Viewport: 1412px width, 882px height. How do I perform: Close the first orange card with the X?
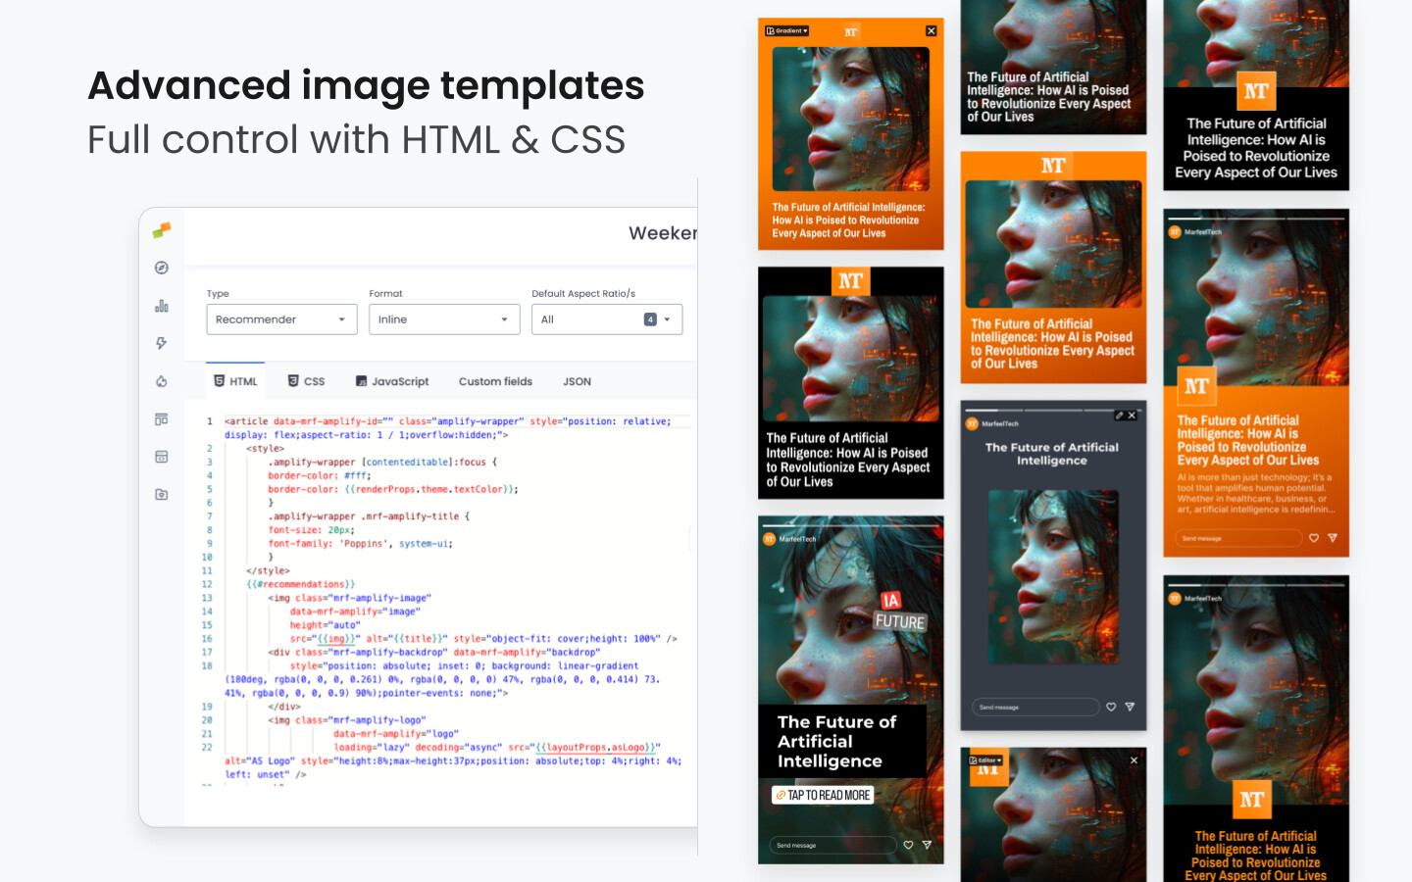(931, 31)
